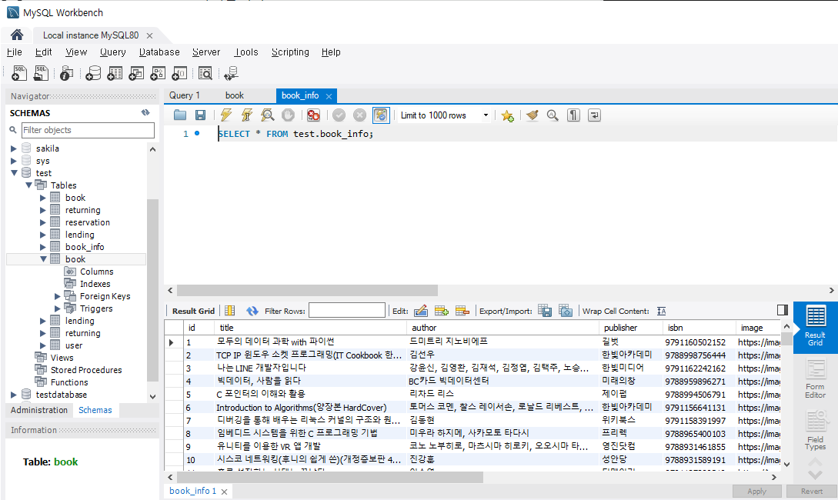Switch to the book editor tab
The height and width of the screenshot is (500, 838).
click(x=234, y=95)
